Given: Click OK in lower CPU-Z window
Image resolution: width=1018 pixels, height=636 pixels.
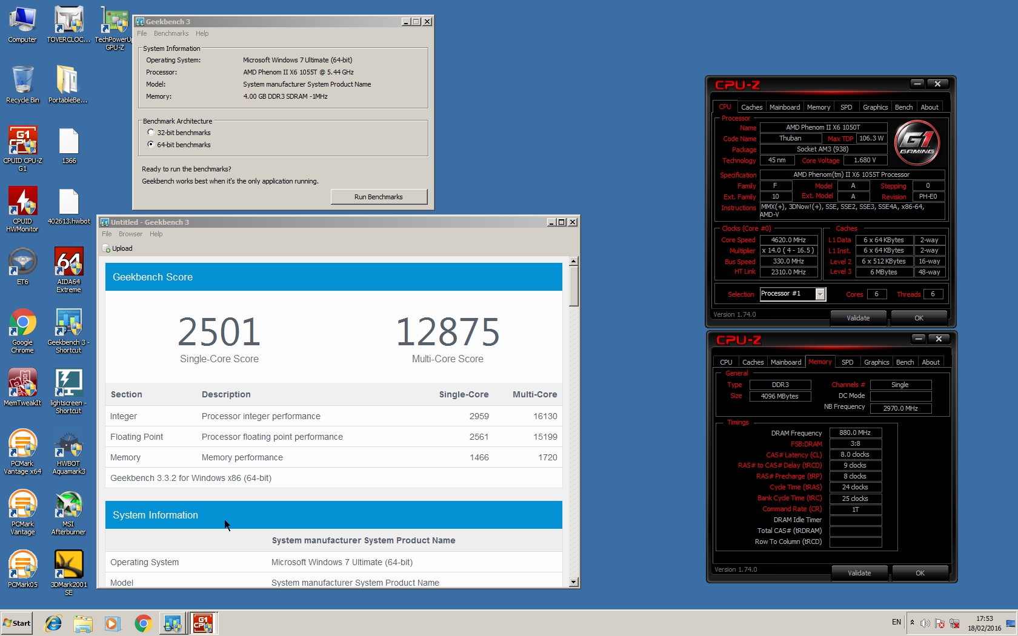Looking at the screenshot, I should pyautogui.click(x=920, y=573).
